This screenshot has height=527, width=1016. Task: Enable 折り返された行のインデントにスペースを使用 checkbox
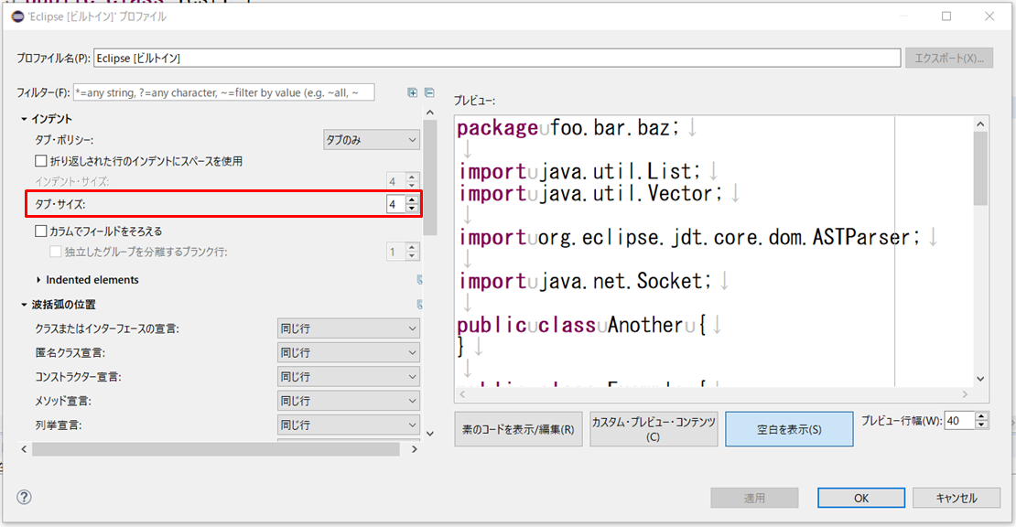pyautogui.click(x=40, y=161)
